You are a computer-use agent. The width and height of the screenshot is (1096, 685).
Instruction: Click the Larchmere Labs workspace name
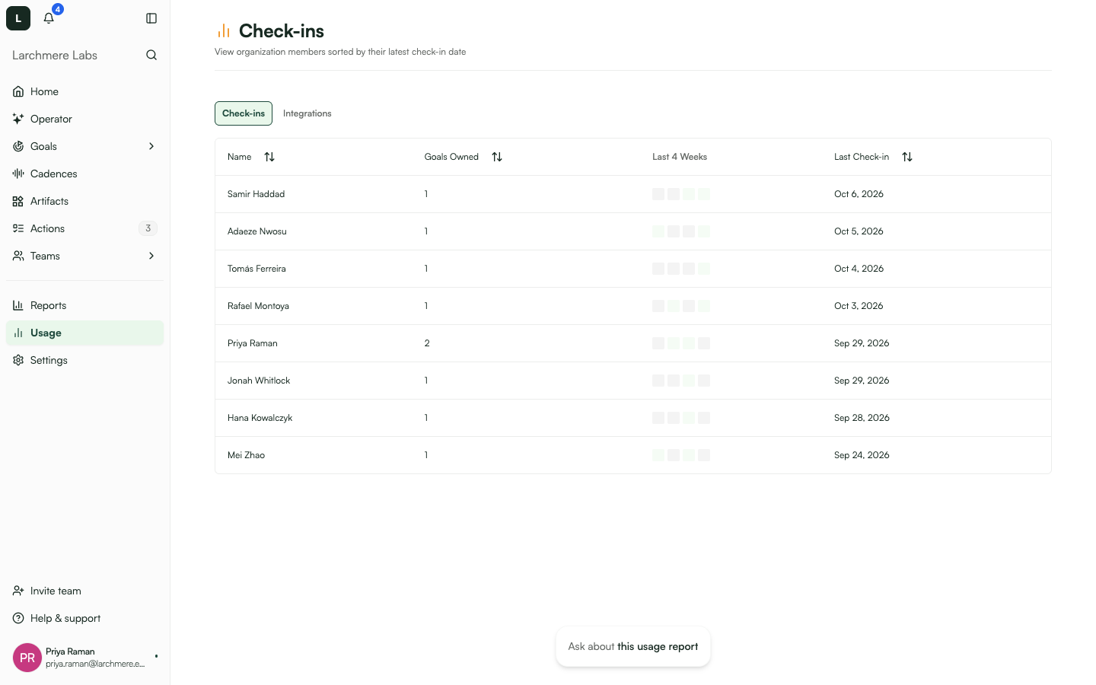55,55
